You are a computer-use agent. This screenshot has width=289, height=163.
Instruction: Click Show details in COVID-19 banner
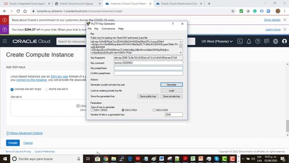point(272,20)
